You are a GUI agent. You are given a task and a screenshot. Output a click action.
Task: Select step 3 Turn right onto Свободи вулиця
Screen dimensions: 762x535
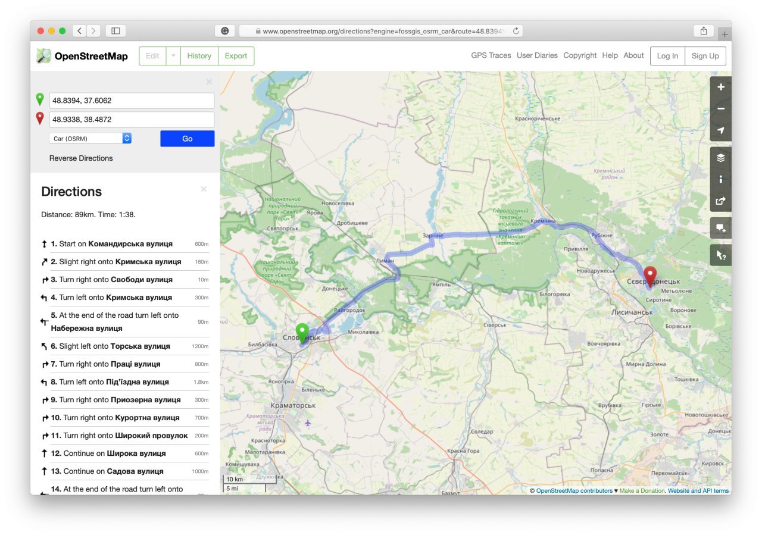click(x=125, y=280)
